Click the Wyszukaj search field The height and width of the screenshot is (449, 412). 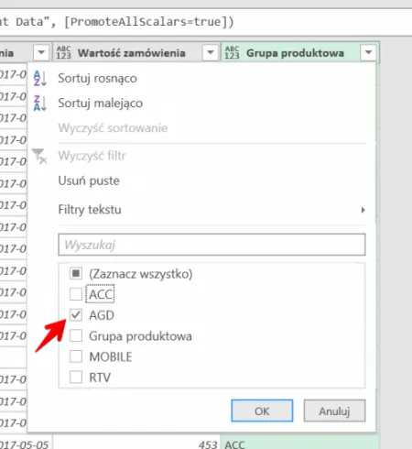pos(211,245)
